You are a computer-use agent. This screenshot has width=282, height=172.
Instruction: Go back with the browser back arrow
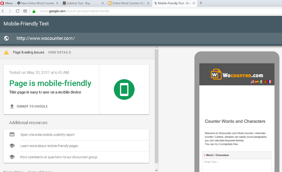tap(3, 11)
